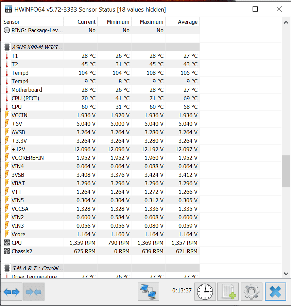The width and height of the screenshot is (291, 306).
Task: Select the Temp4 sensor row label
Action: point(20,81)
